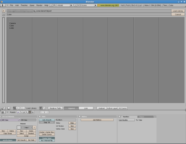This screenshot has width=186, height=144.
Task: Select the Script context icon
Action: 21,112
